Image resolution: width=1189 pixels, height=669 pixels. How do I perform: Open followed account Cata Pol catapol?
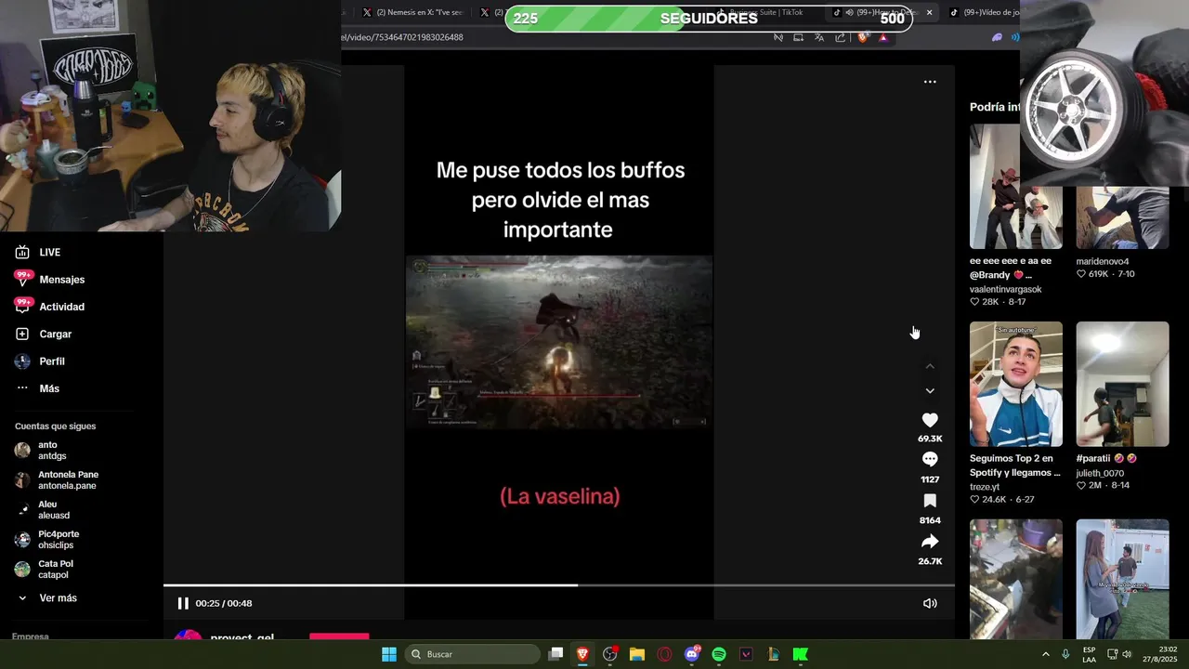coord(44,570)
